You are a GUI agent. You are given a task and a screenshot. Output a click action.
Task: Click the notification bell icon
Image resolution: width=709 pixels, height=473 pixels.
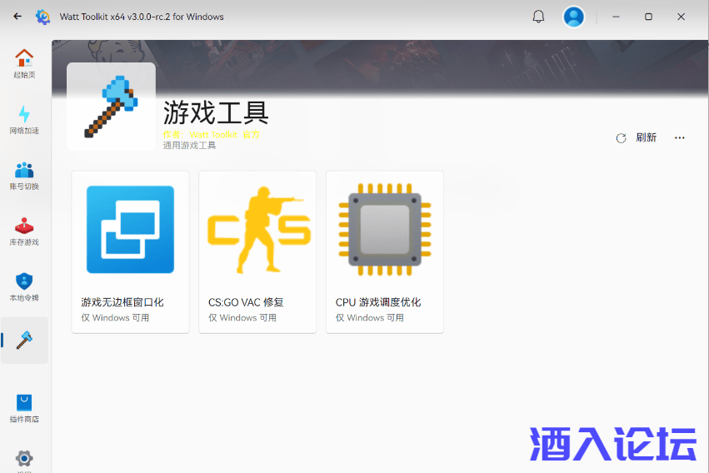538,17
